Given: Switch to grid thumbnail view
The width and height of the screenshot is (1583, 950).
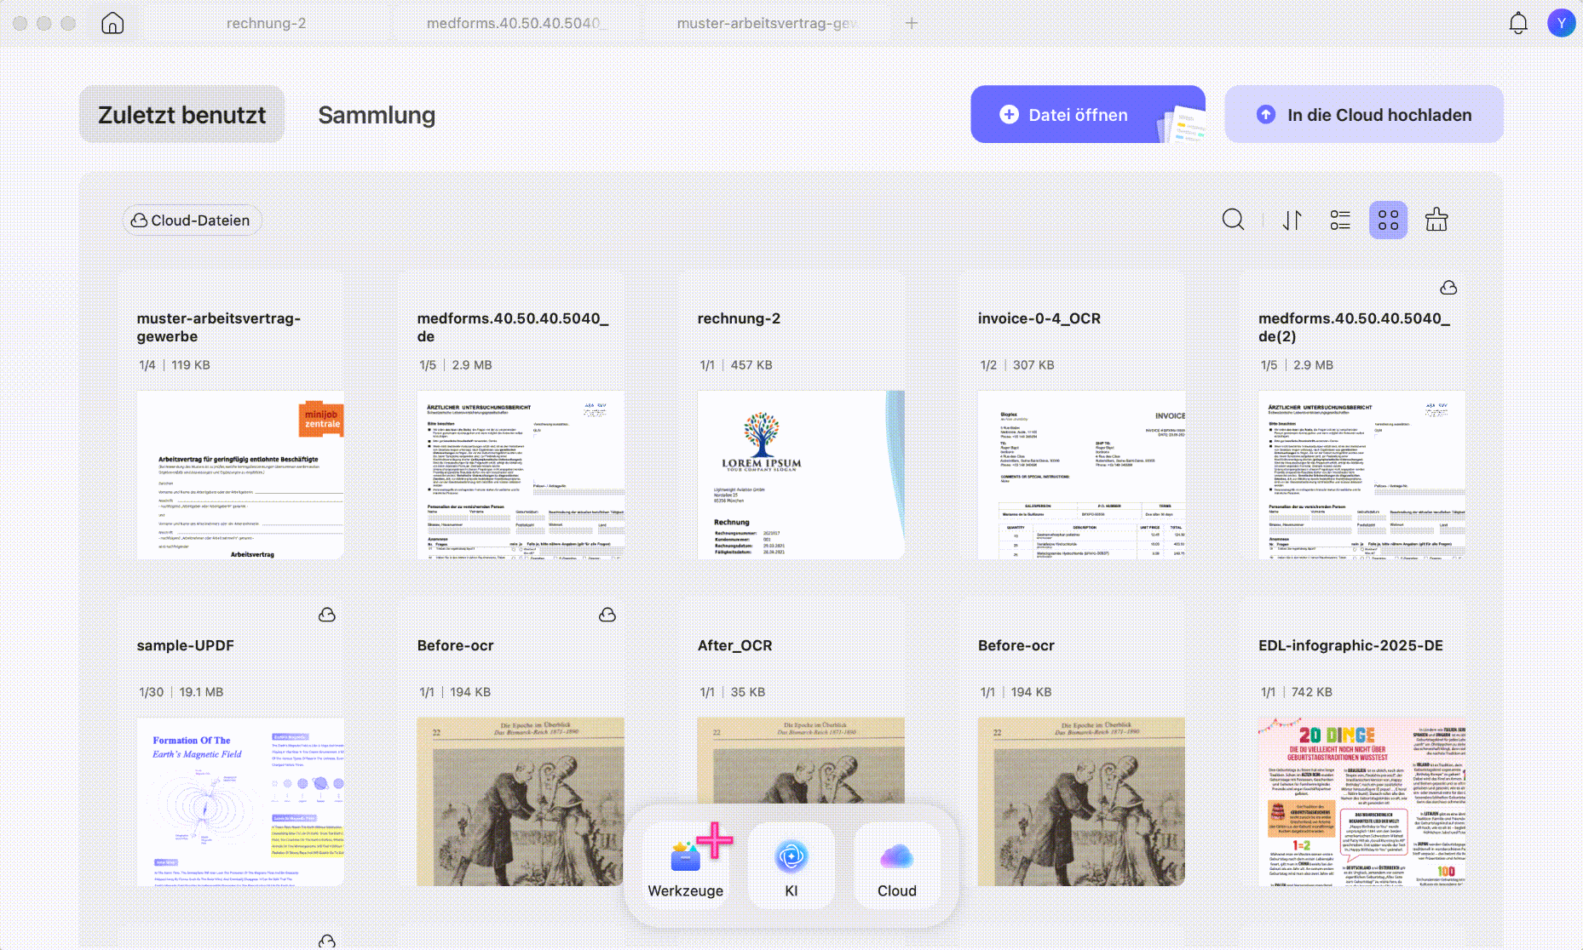Looking at the screenshot, I should 1388,220.
